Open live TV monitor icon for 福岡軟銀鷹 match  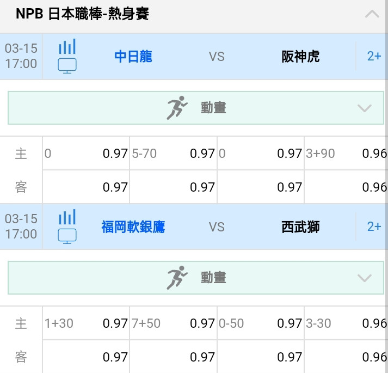tap(67, 236)
